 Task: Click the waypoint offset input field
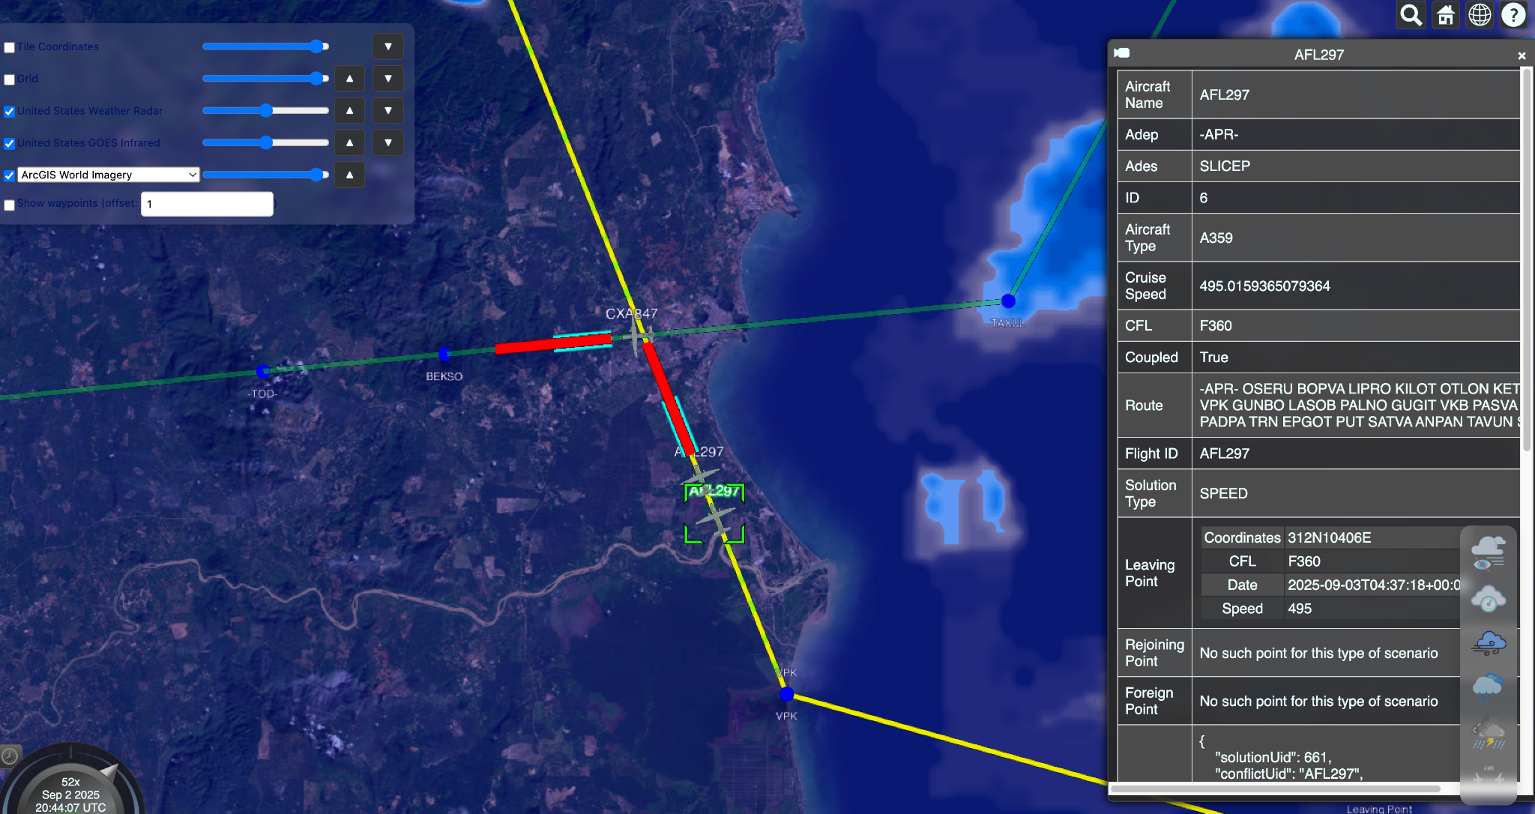[207, 204]
